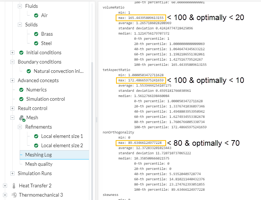Screen dimensions: 261x200
Task: Click Initial conditions green check icon
Action: point(21,53)
